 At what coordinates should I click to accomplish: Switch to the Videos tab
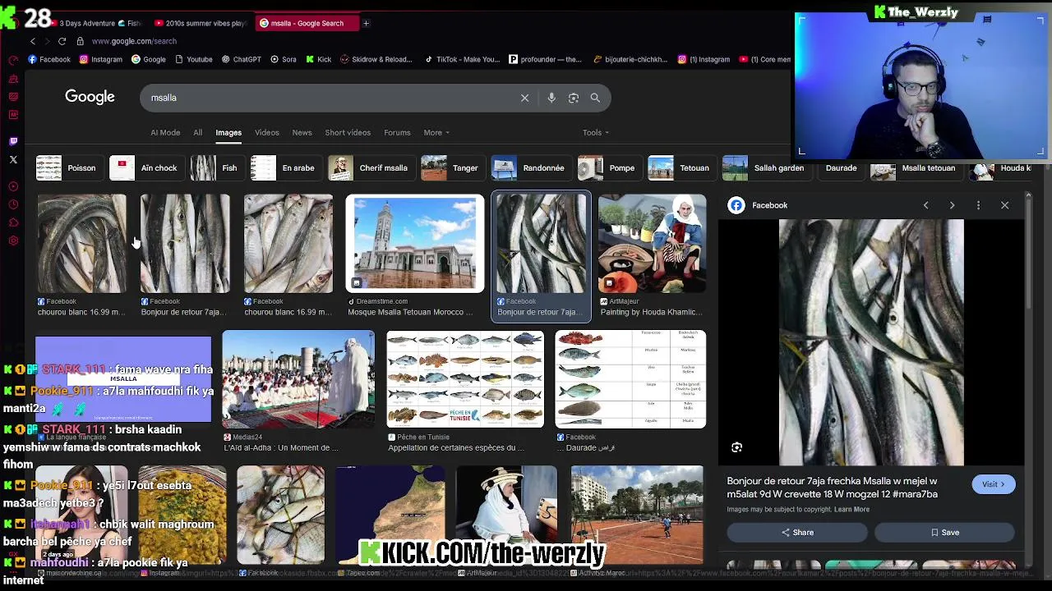[x=266, y=132]
